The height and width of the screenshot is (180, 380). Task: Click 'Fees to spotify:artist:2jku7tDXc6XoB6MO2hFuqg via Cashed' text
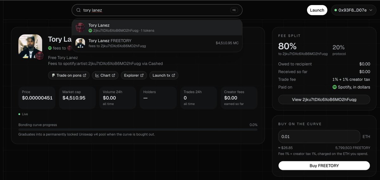[106, 63]
